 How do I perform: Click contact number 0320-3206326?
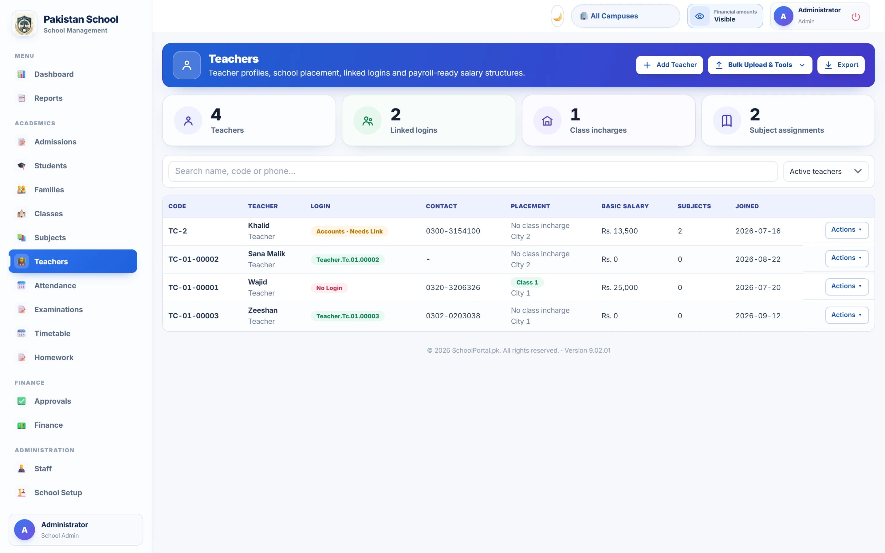point(453,288)
